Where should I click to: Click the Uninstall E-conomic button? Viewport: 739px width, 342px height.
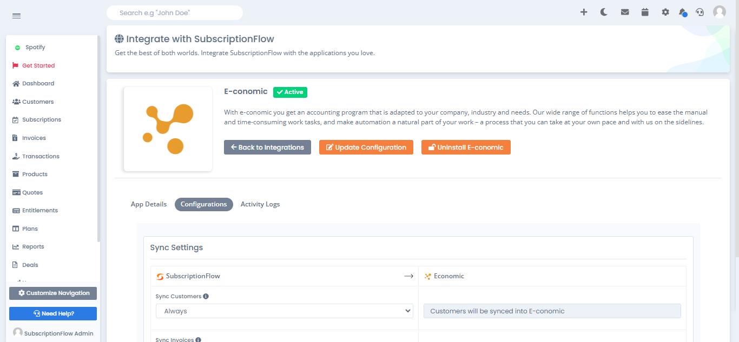(x=466, y=147)
